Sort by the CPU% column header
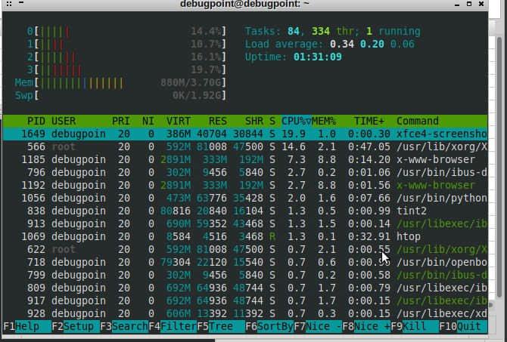Screen dimensions: 507x342 pyautogui.click(x=296, y=121)
